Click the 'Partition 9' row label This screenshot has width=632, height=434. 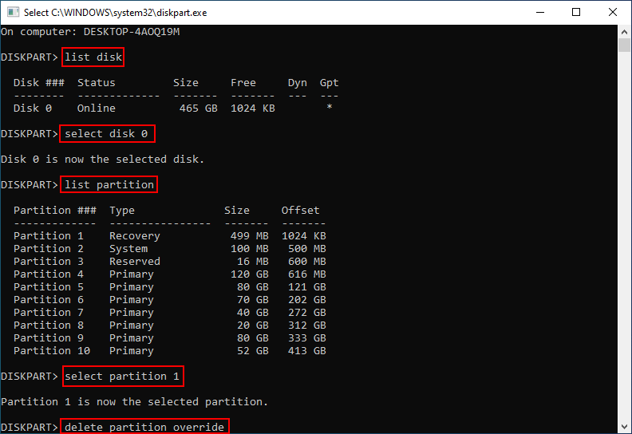coord(49,338)
